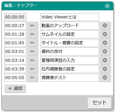Click the セット button
Screen dimensions: 115x112
pyautogui.click(x=100, y=102)
